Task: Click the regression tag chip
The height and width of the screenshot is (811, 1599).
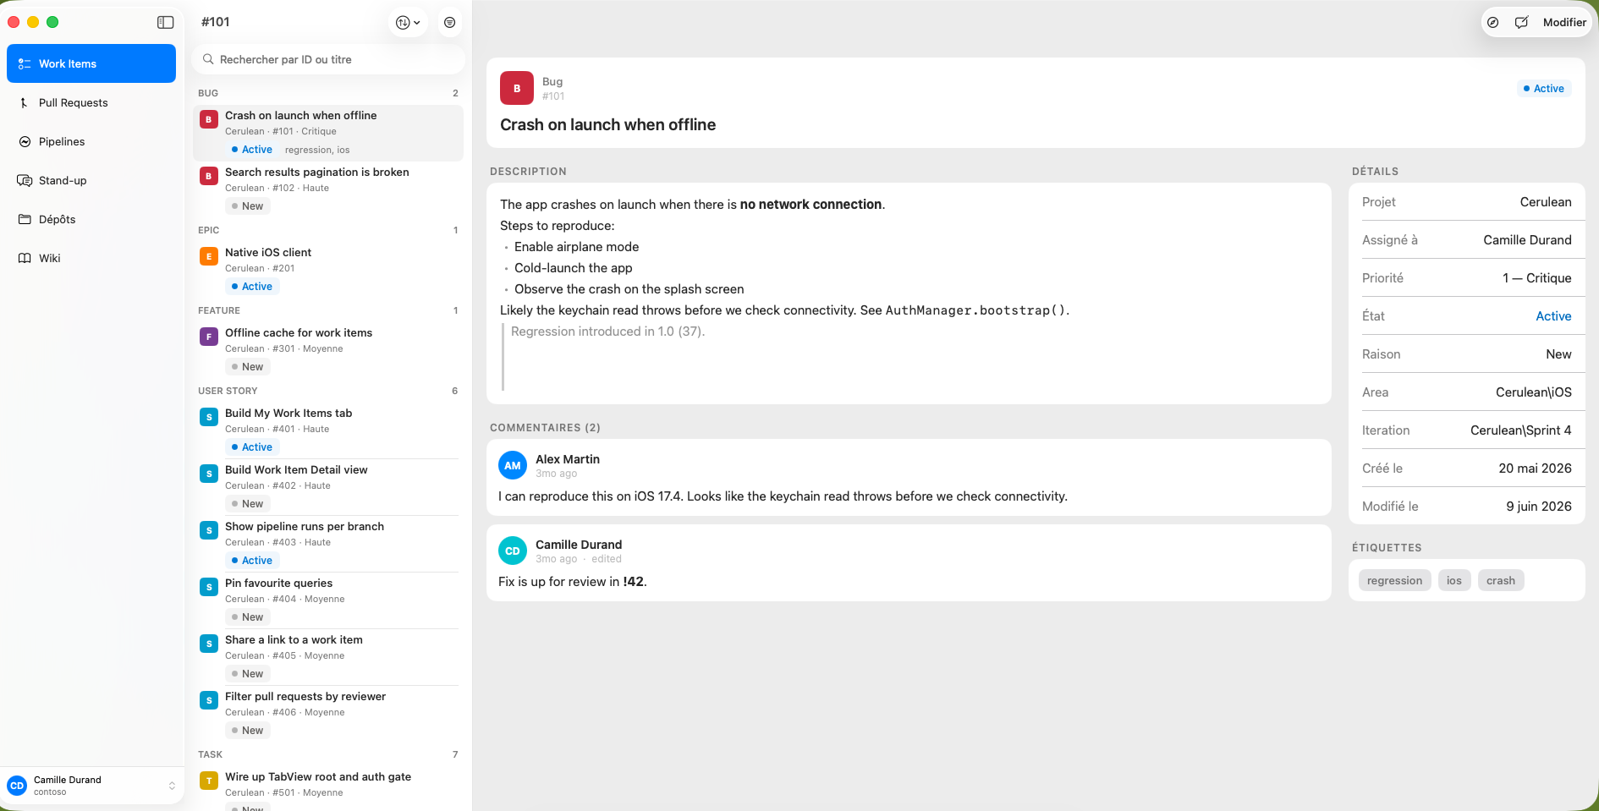Action: click(x=1394, y=580)
